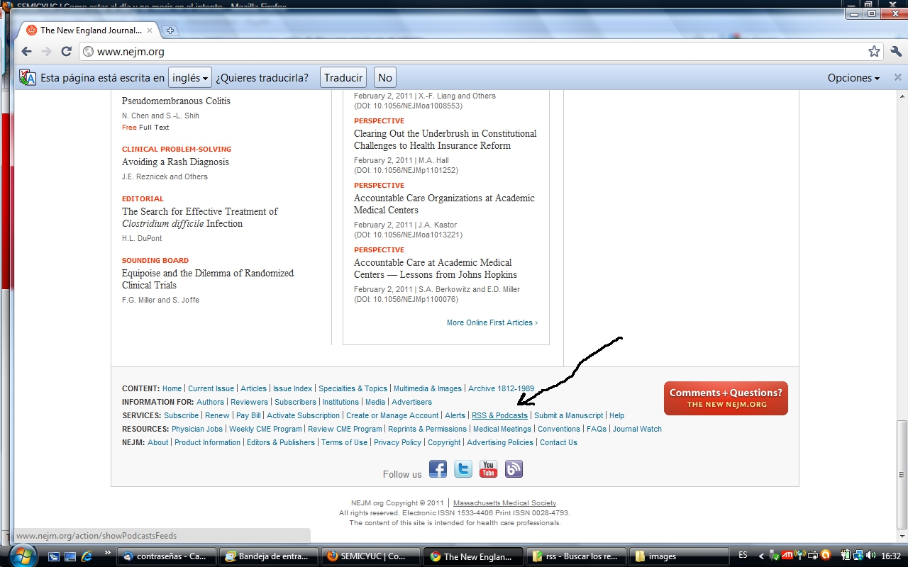Switch to contraseñas taskbar window
This screenshot has width=908, height=567.
pos(167,556)
